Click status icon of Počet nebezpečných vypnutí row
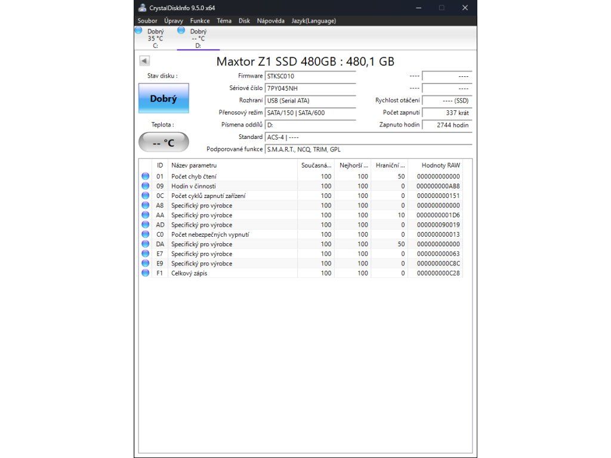The image size is (611, 458). [145, 234]
